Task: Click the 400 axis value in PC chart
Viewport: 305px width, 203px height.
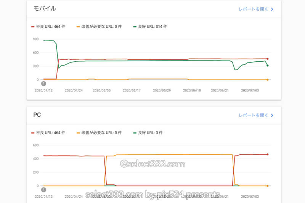Action: (x=36, y=159)
